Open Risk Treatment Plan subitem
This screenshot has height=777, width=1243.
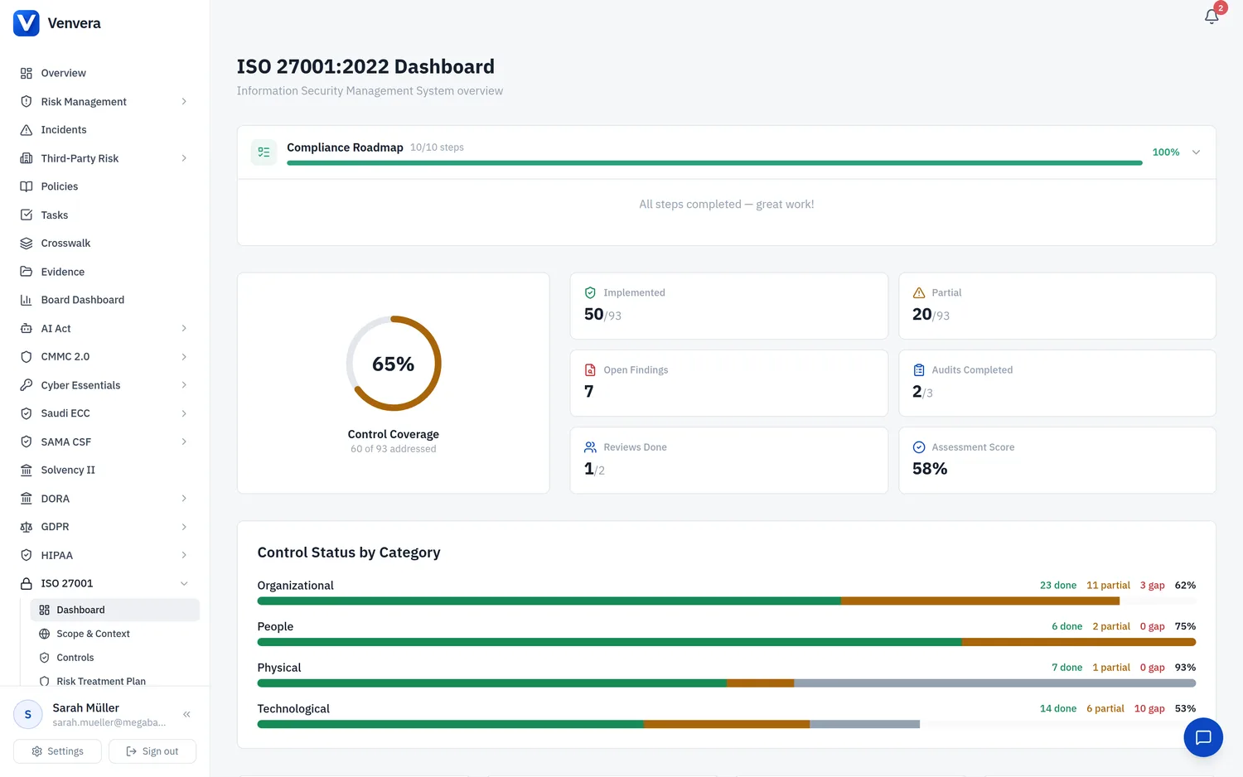[114, 681]
